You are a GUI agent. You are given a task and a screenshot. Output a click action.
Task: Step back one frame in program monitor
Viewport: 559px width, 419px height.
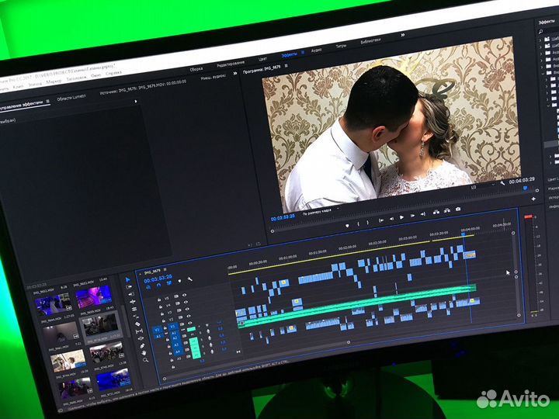tap(391, 218)
